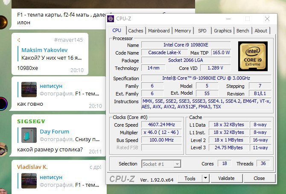Close CPU-Z with the X icon
Screen dimensions: 286x194
pos(267,19)
